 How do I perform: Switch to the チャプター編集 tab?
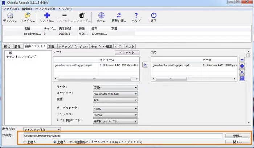102,47
